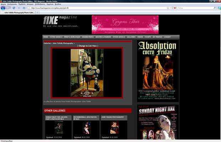
Task: Play the gallery slideshow
Action: (87, 93)
